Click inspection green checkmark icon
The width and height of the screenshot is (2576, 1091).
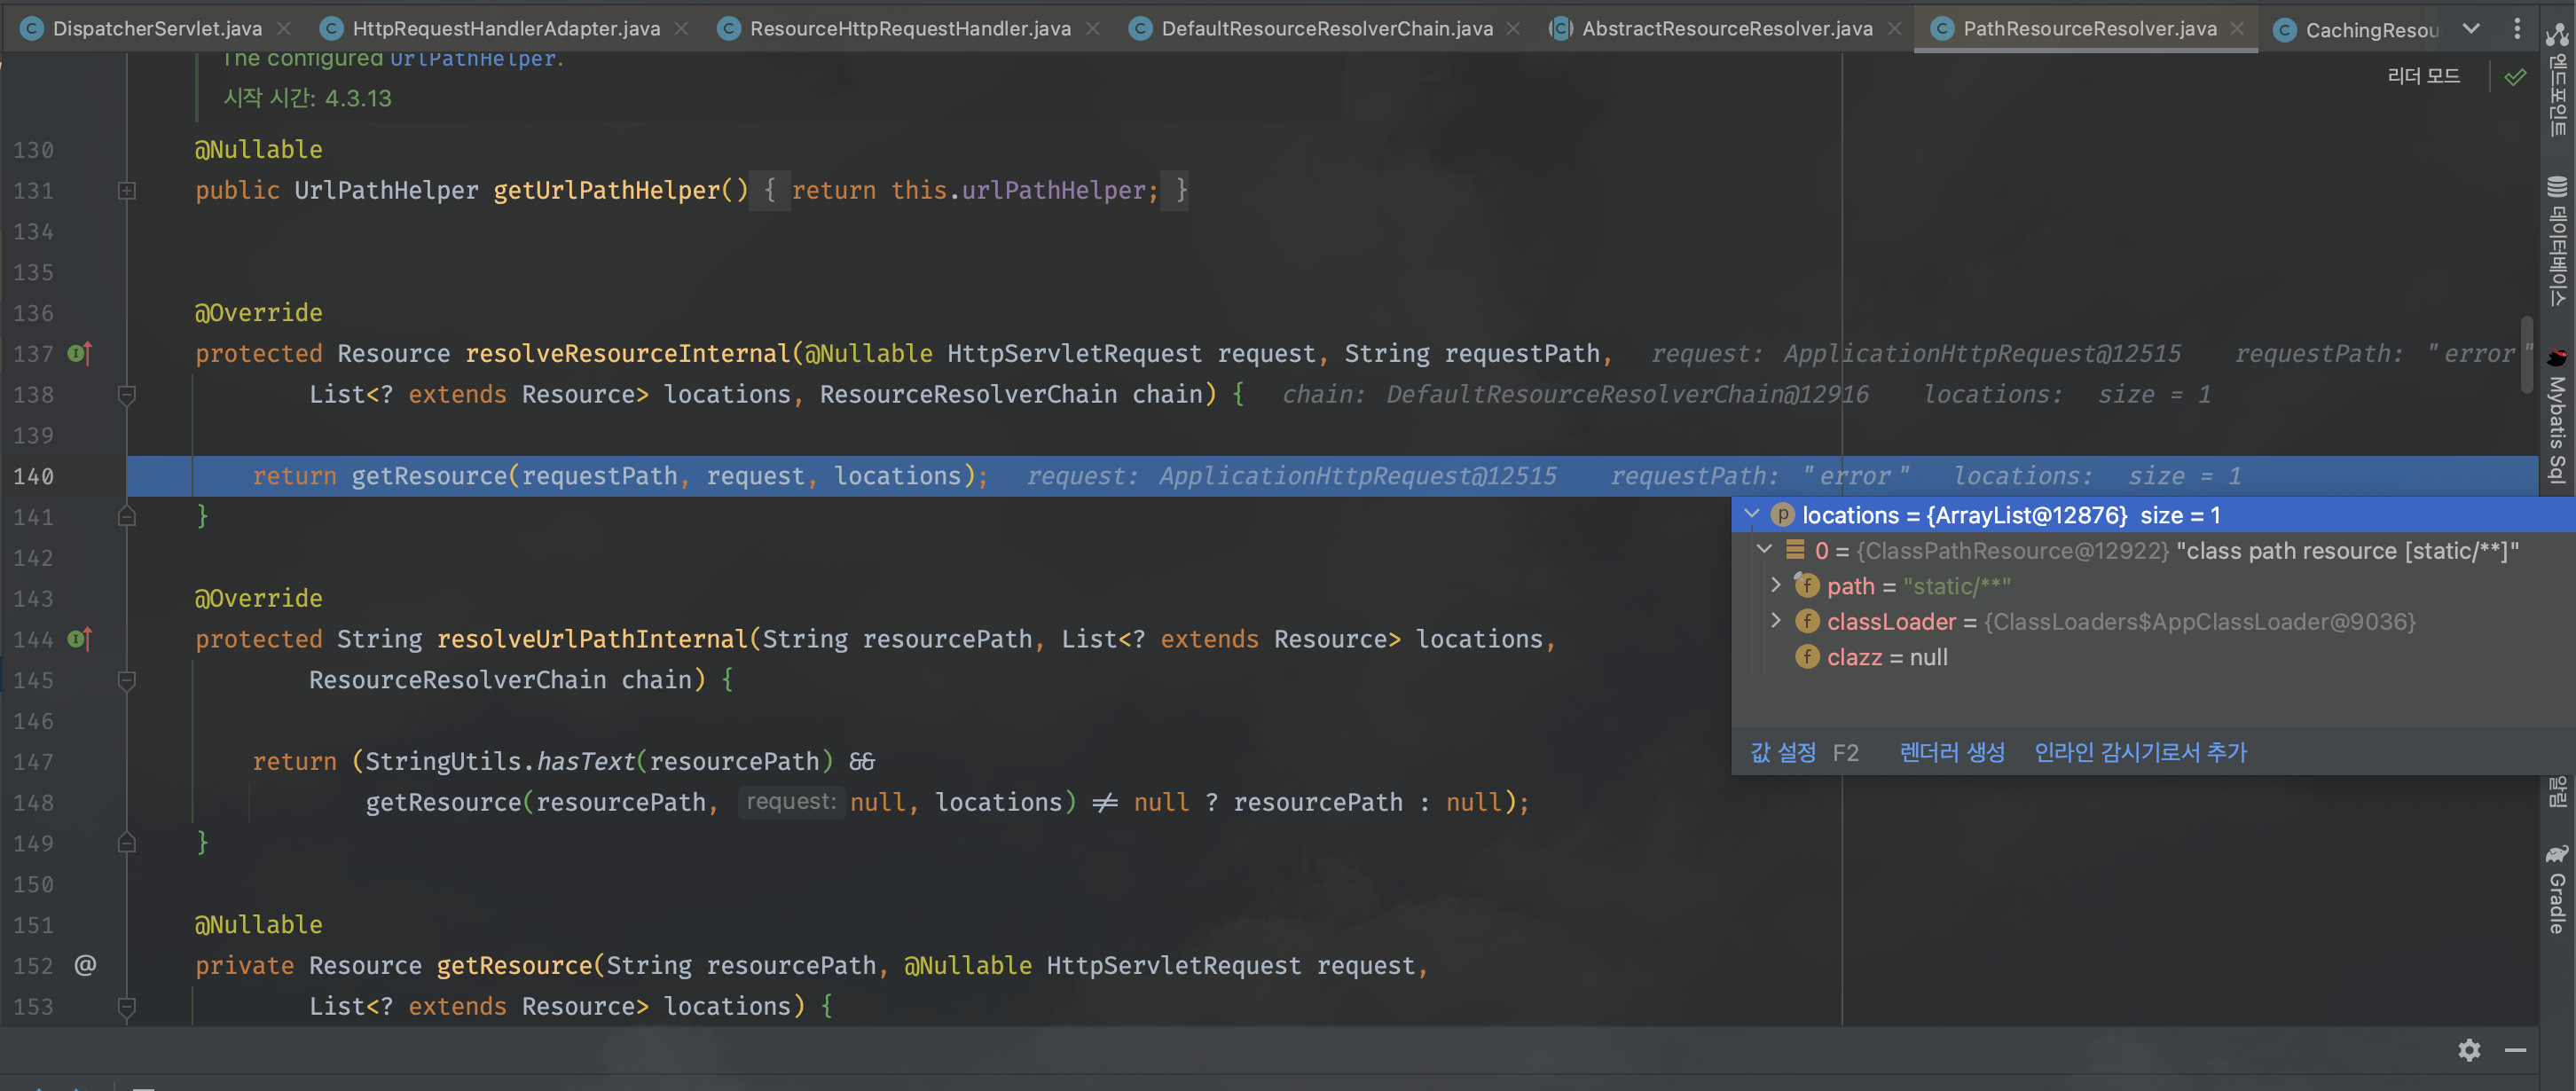[2515, 76]
